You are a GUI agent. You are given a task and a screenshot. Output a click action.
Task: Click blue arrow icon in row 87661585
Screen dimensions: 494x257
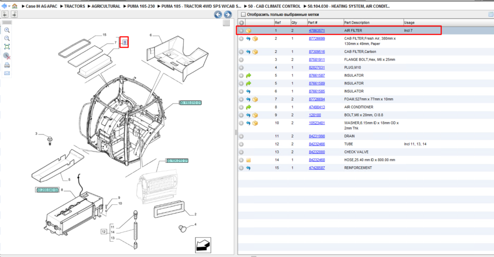tap(248, 92)
